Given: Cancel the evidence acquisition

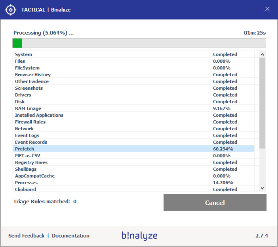Looking at the screenshot, I should click(215, 203).
